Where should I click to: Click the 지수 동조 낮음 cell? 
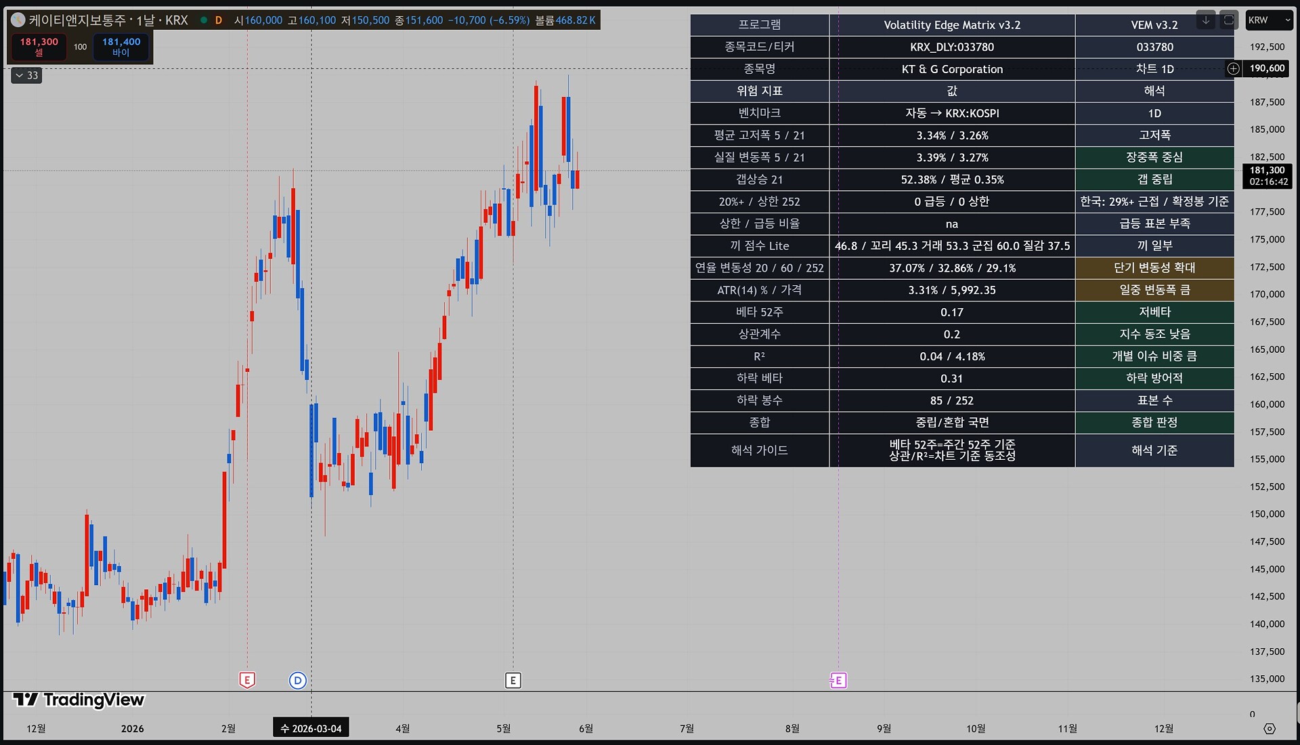coord(1154,334)
